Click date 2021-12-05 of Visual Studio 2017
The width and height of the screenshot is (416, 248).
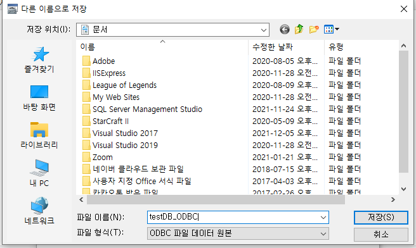tap(285, 133)
